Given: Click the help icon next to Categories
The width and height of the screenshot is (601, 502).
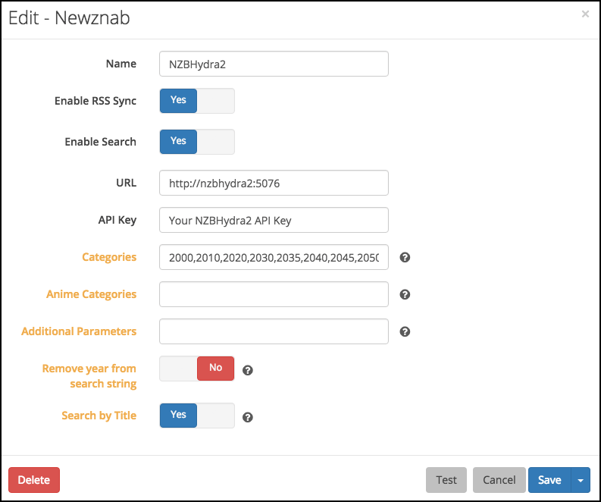Looking at the screenshot, I should (x=405, y=258).
